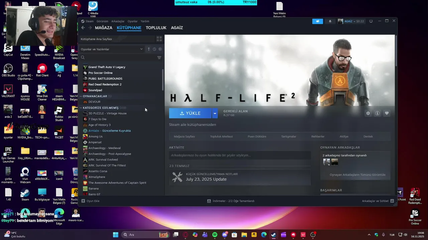Open Spotify from the taskbar
Viewport: 428px width, 240px height.
(215, 235)
